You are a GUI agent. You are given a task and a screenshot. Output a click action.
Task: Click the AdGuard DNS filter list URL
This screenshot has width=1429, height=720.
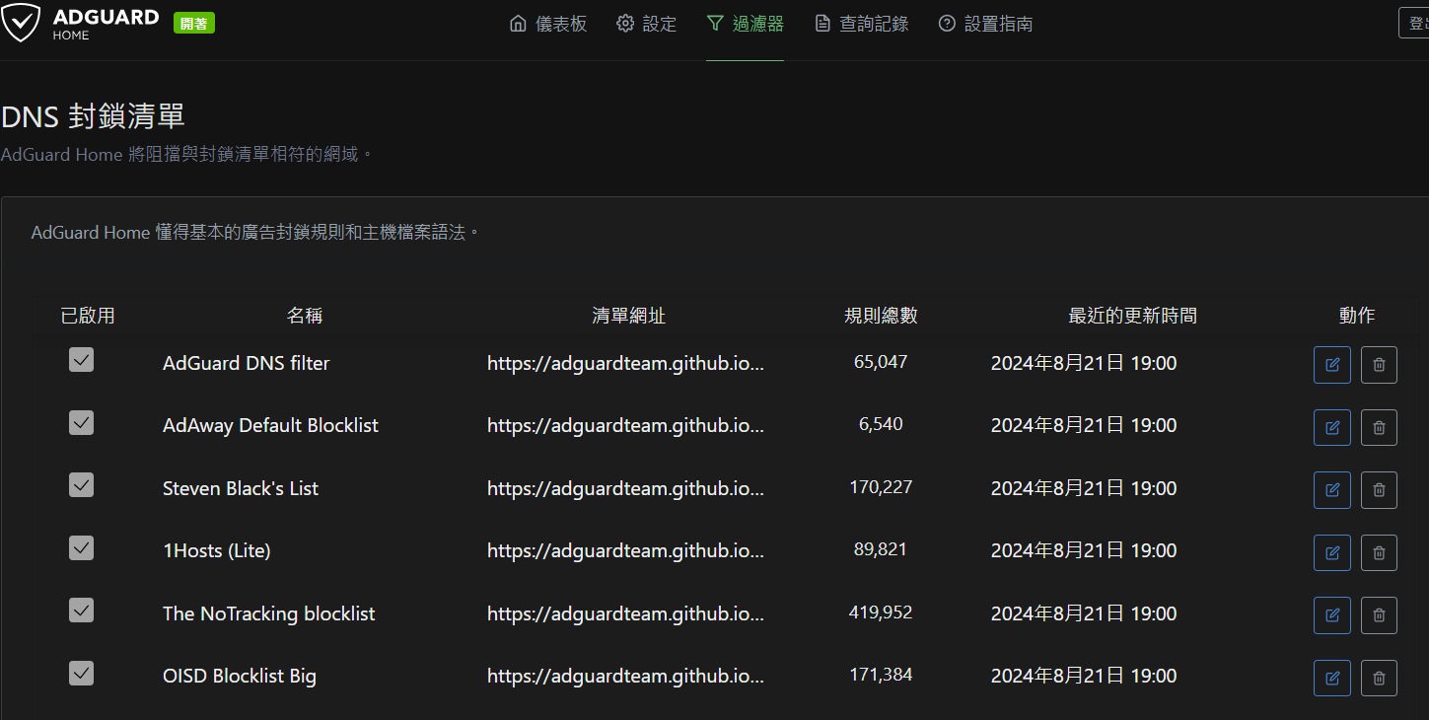(626, 363)
